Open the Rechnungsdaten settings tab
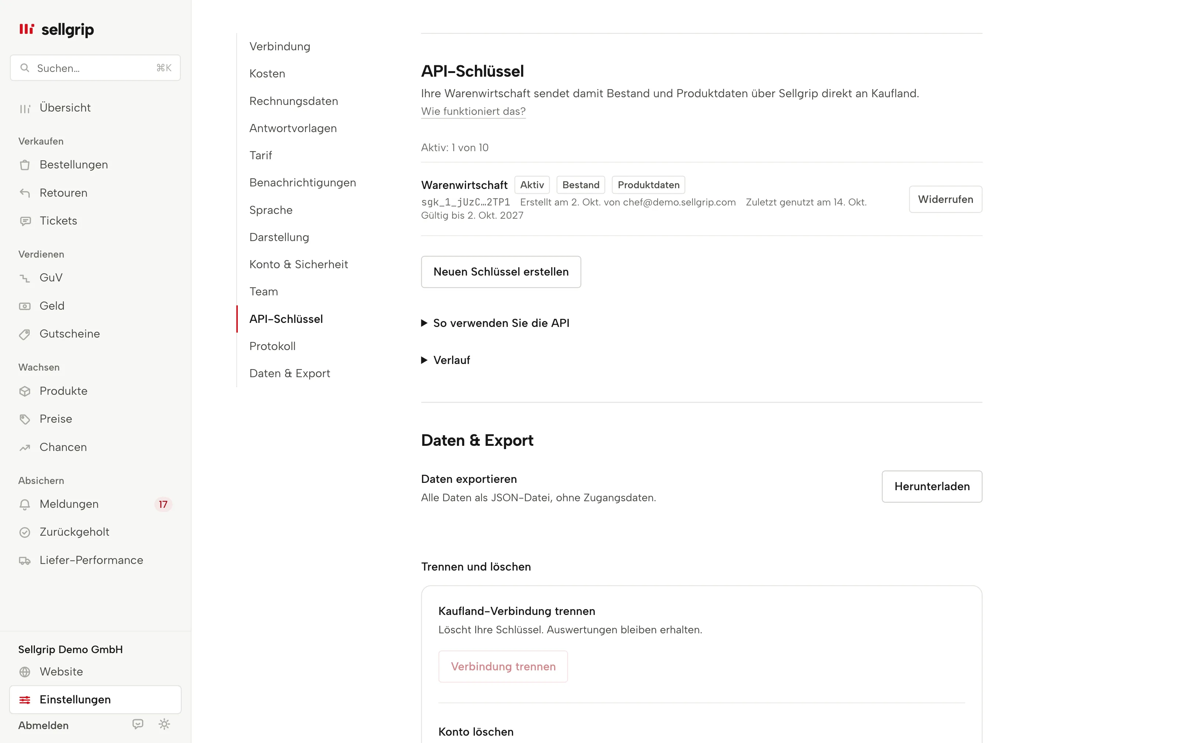1189x743 pixels. pos(294,101)
